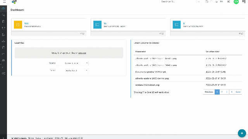
Task: Go to page 2 of latest documents
Action: [222, 92]
